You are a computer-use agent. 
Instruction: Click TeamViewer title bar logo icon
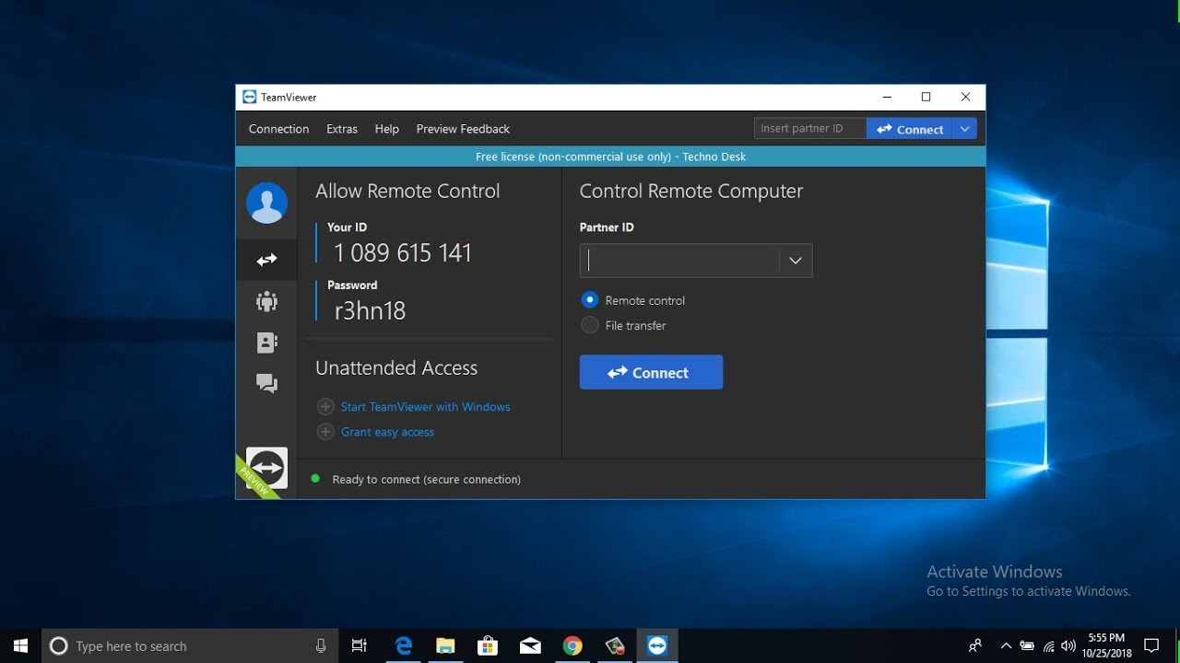click(x=249, y=97)
